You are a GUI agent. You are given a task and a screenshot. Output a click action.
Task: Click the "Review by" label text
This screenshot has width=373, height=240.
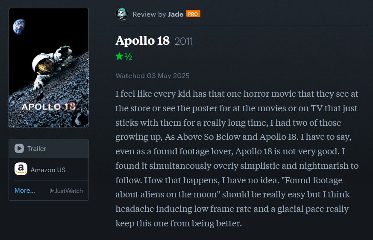pos(149,14)
